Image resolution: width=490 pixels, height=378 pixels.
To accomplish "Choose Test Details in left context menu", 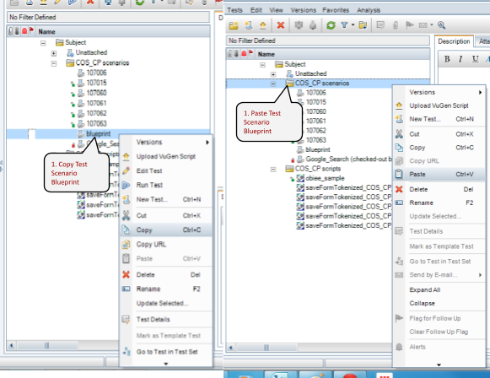I will click(x=166, y=319).
